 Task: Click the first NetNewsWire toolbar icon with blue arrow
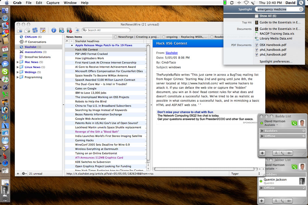click(x=20, y=30)
